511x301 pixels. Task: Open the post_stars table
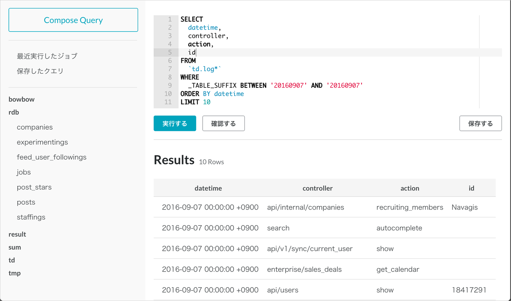(34, 187)
